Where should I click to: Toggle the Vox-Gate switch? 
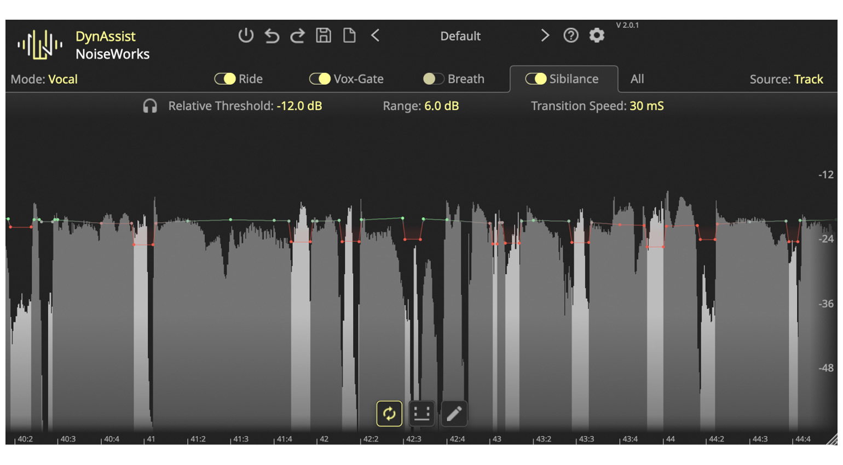tap(320, 79)
